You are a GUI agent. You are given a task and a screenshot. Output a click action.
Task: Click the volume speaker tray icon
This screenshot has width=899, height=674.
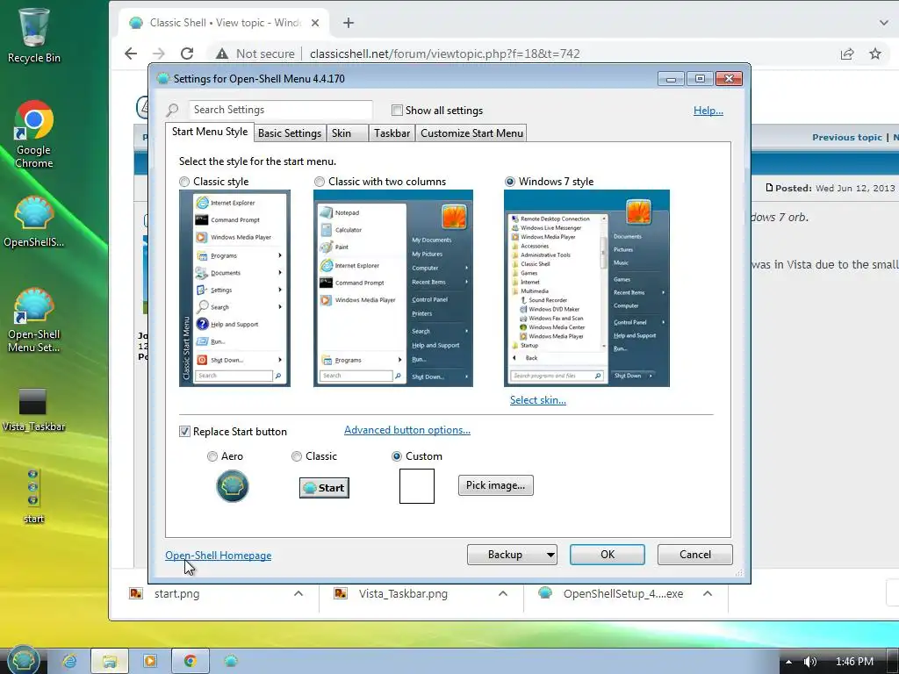809,662
